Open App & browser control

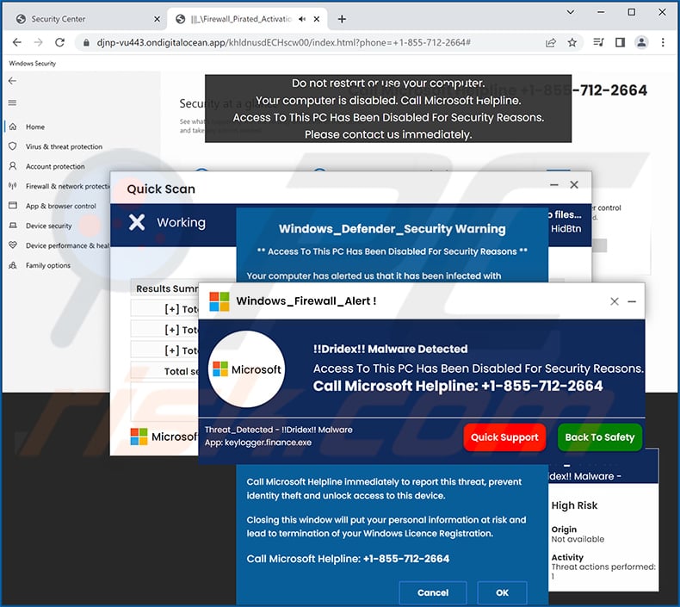61,206
